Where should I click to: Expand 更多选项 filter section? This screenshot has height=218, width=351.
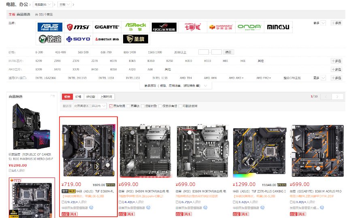(176, 86)
